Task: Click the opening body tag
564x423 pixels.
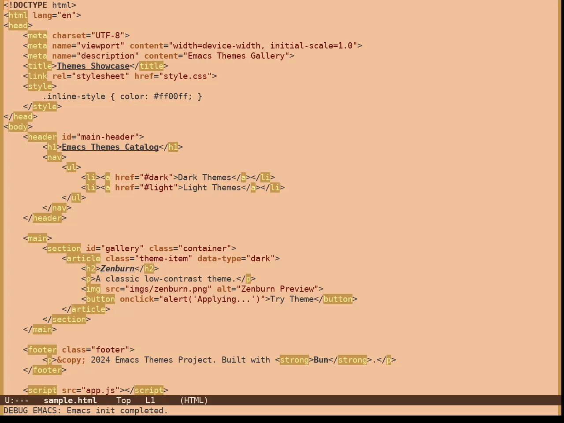Action: pyautogui.click(x=18, y=127)
